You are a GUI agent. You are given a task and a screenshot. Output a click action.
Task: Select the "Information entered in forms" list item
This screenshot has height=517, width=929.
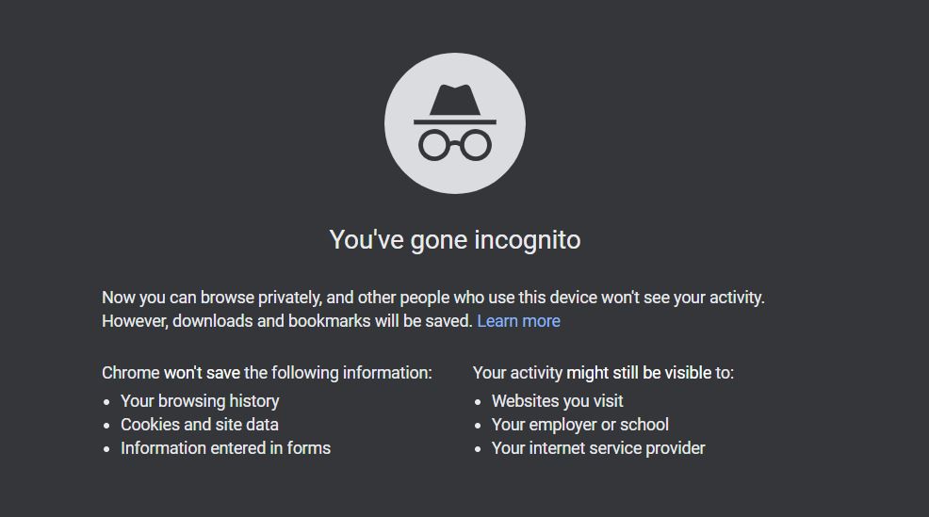[226, 448]
